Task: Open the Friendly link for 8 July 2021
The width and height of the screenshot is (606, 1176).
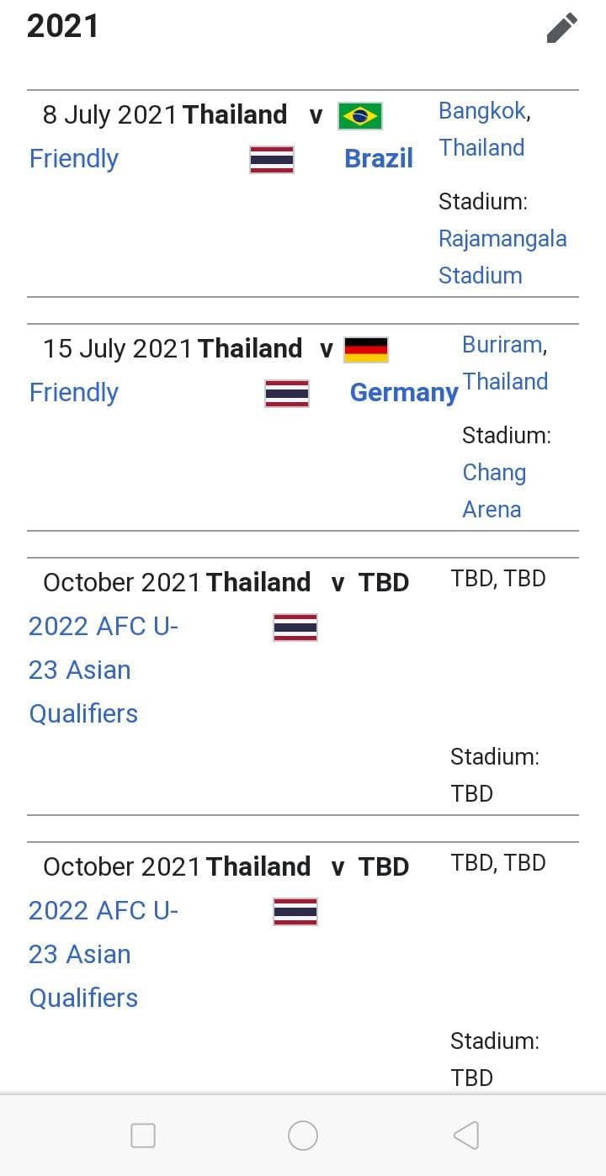Action: 74,158
